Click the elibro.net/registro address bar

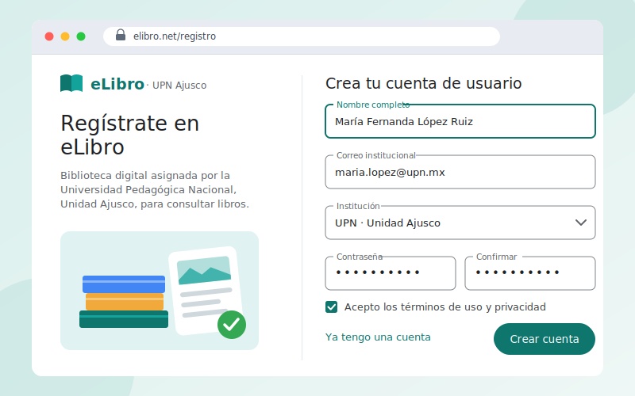pyautogui.click(x=302, y=36)
